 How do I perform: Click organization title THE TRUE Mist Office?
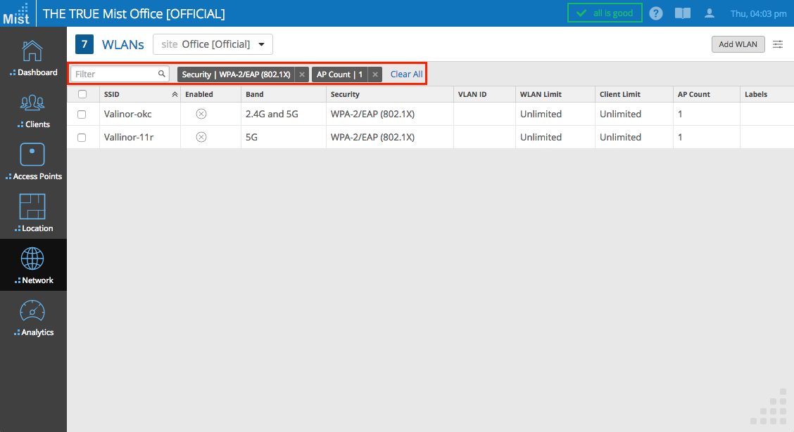(x=134, y=13)
